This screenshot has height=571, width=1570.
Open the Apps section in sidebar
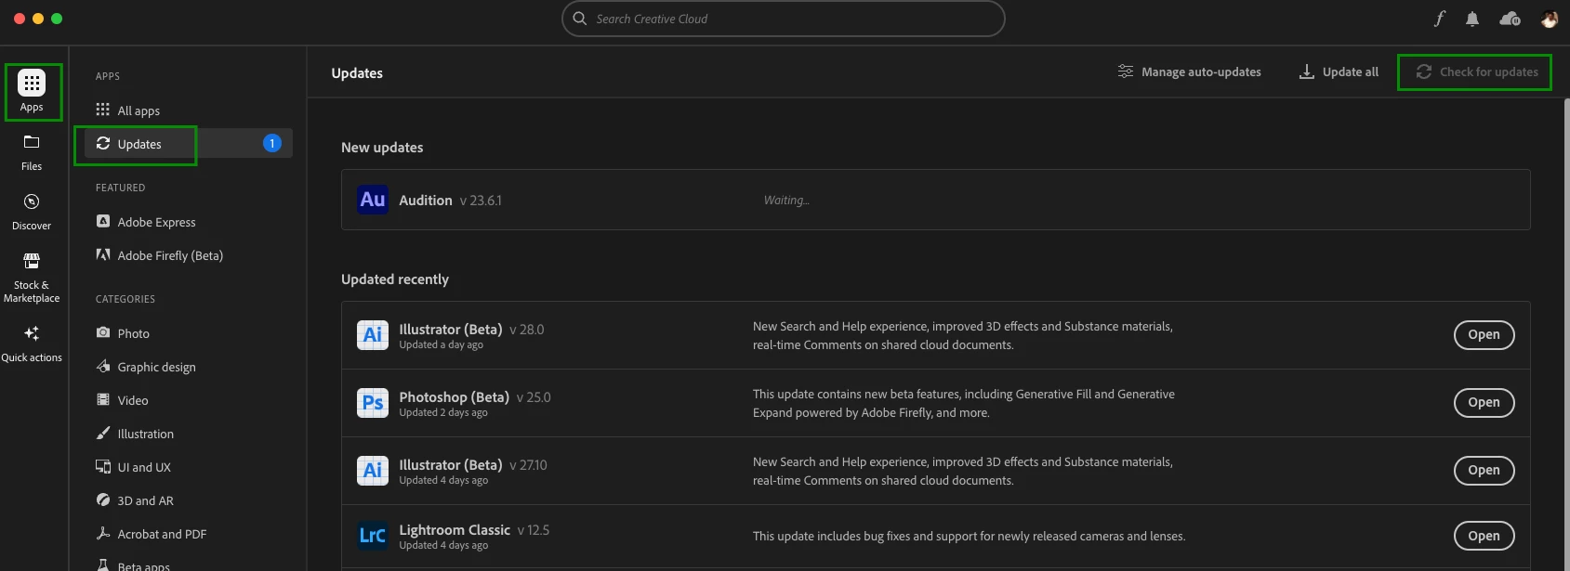(32, 92)
